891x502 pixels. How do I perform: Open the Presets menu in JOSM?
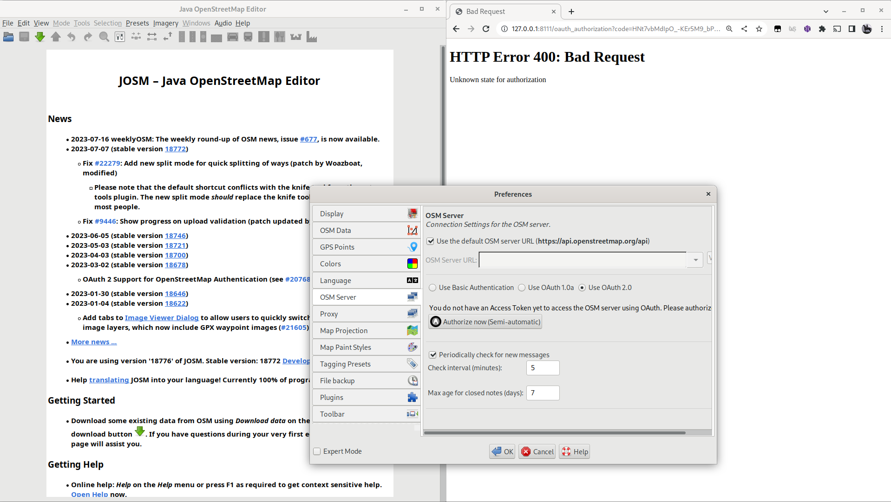pos(138,23)
